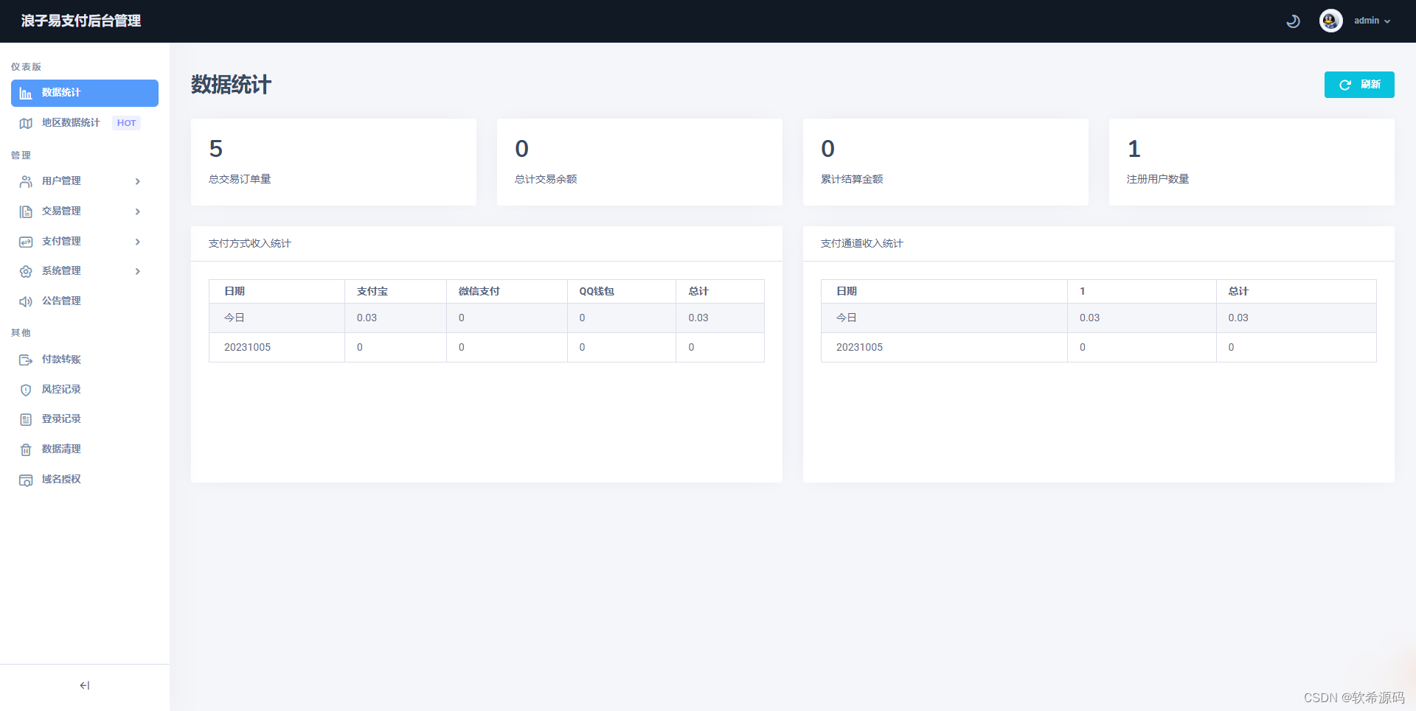Click the 支付方式收入统计 heading
Screen dimensions: 1416x711
[x=250, y=243]
